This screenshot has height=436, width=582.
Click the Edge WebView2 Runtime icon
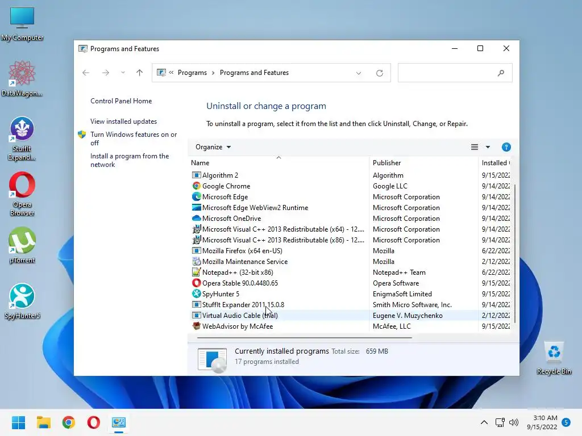coord(196,207)
